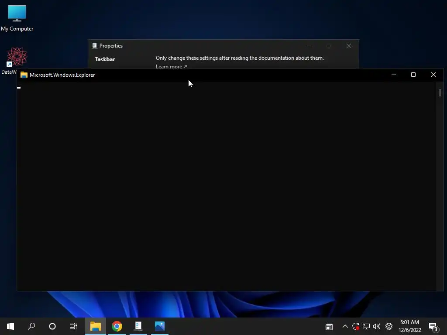Open notification center with 3 alerts
Image resolution: width=447 pixels, height=335 pixels.
(433, 327)
